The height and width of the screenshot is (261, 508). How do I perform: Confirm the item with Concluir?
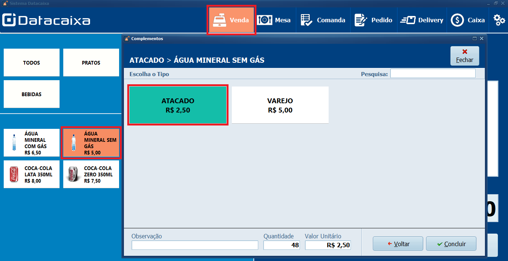(x=451, y=243)
